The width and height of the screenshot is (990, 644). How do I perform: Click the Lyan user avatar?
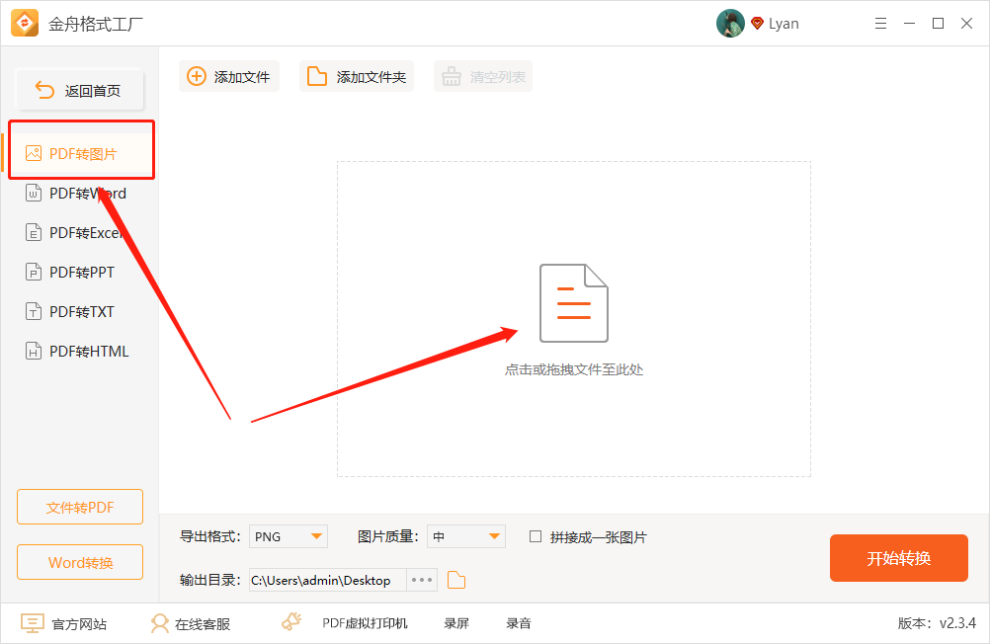730,23
